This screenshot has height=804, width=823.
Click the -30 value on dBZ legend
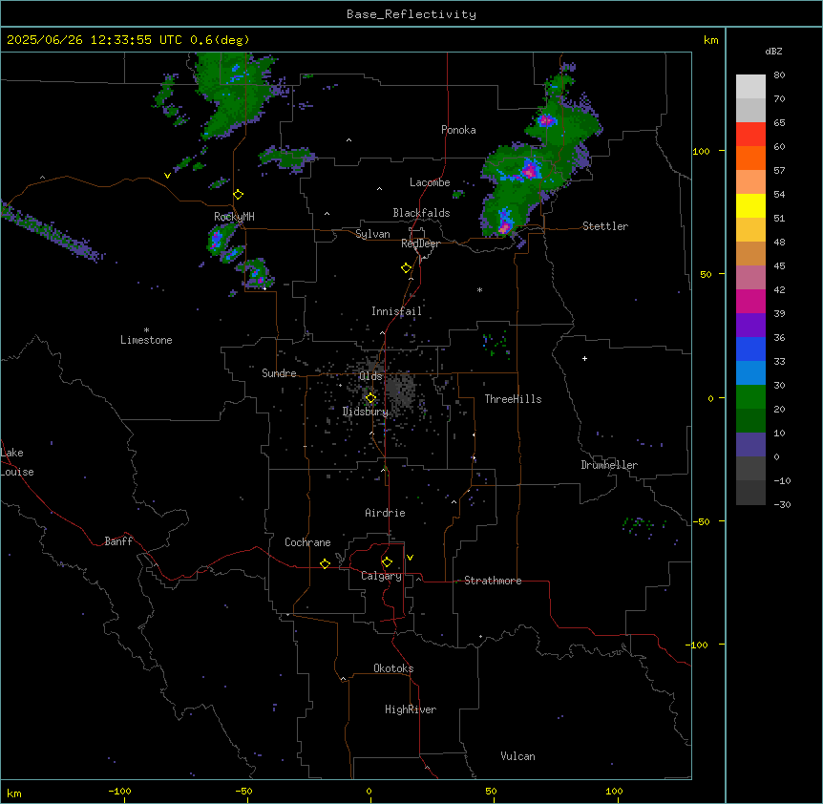coord(782,505)
